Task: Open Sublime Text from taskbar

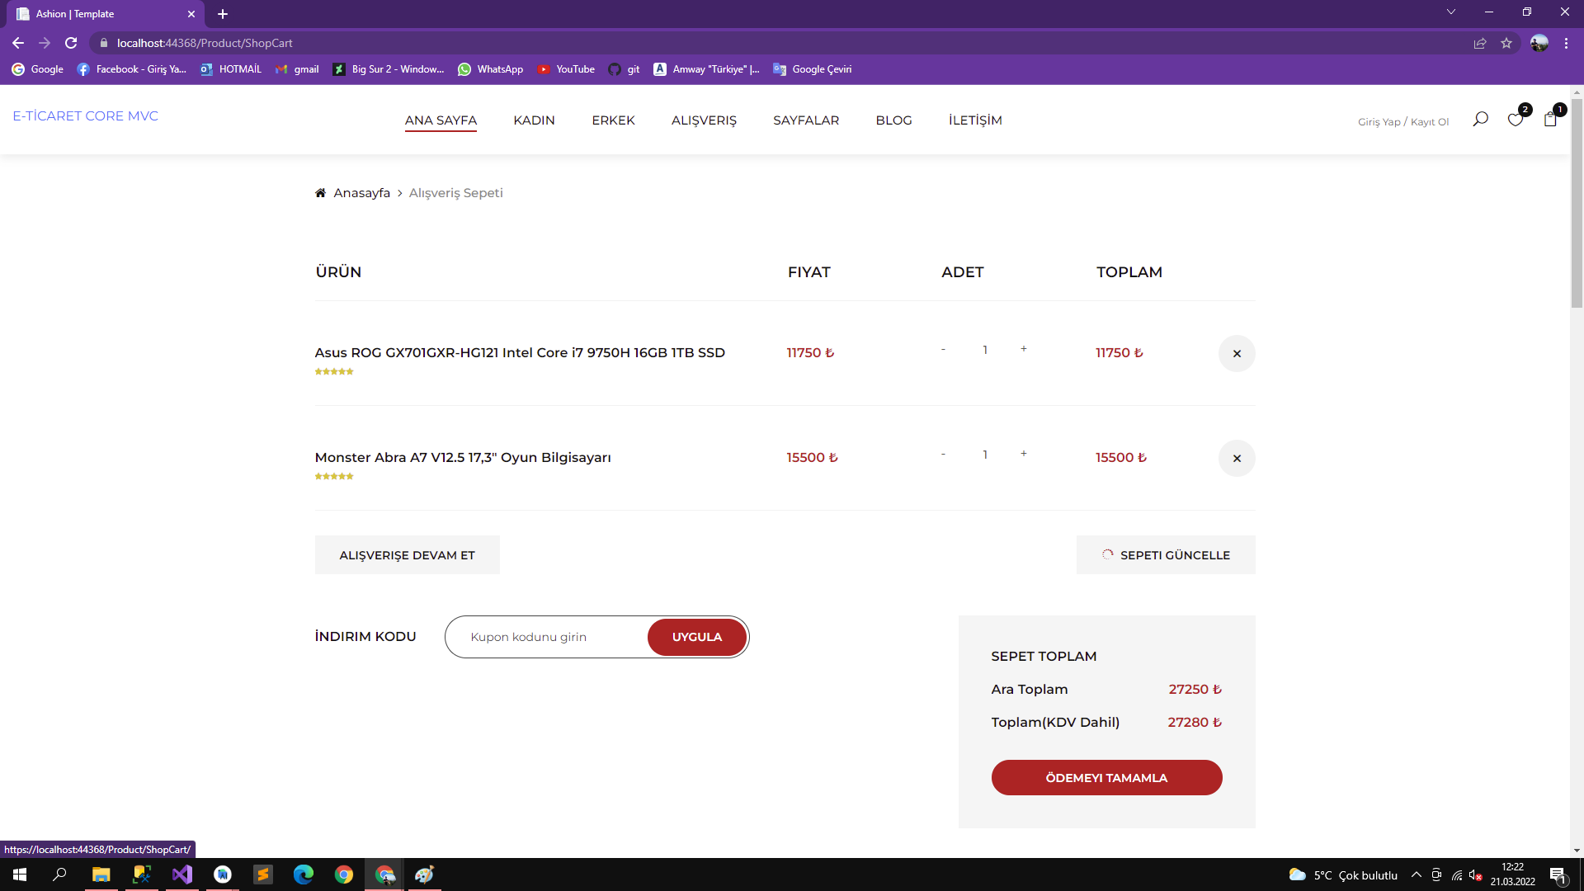Action: click(x=263, y=874)
